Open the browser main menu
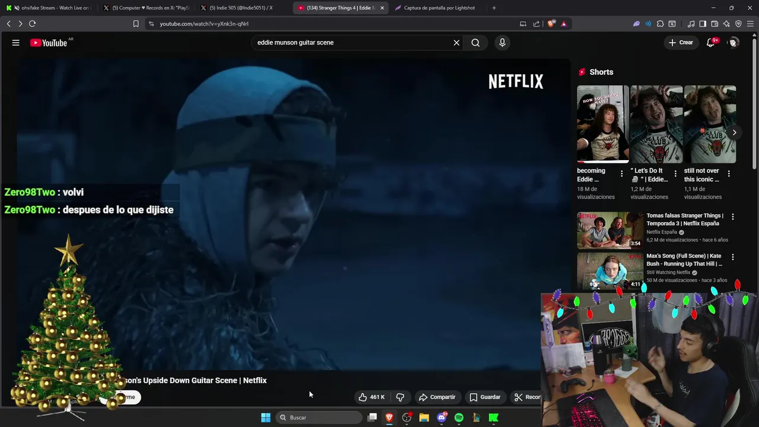 751,24
